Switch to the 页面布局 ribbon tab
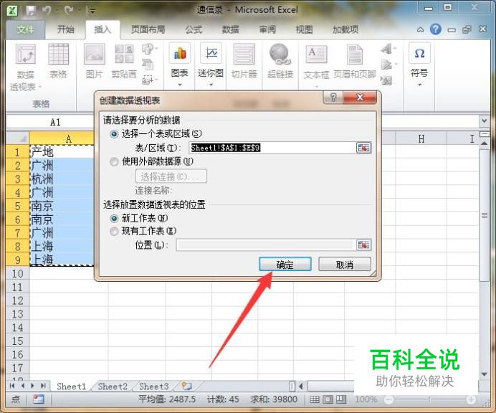The image size is (496, 413). click(148, 29)
